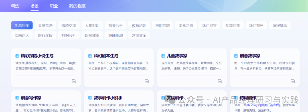Screen dimensions: 308x112
Task: Filter by 旅行度假 category
Action: (x=45, y=36)
